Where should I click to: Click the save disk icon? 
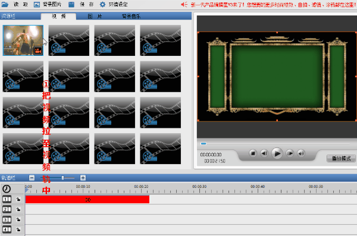point(71,4)
